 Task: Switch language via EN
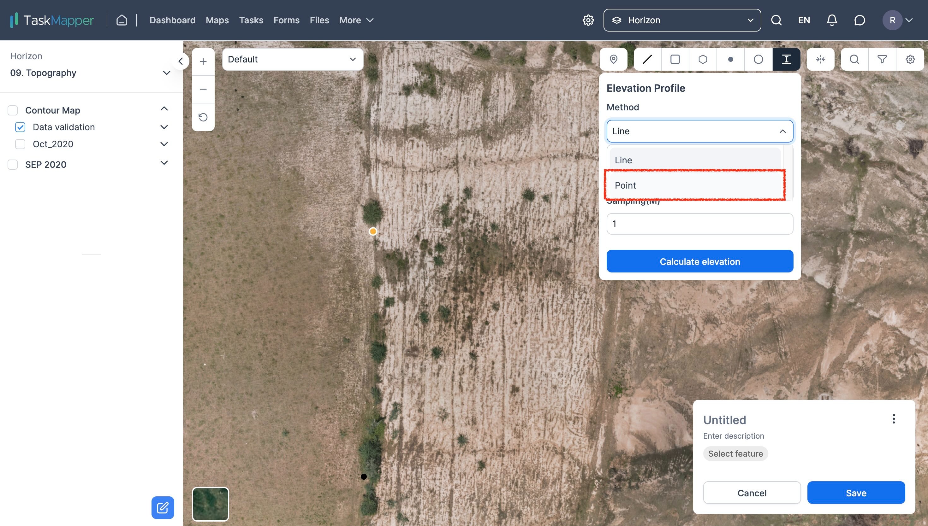pos(804,20)
